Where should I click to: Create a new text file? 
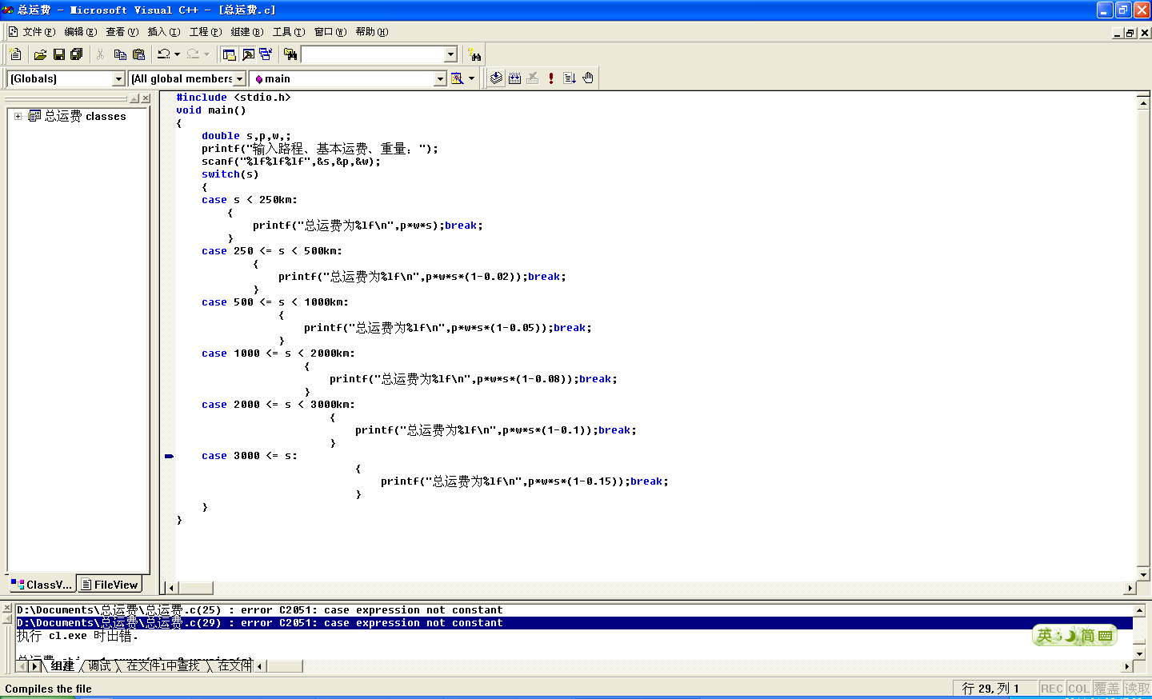point(15,54)
